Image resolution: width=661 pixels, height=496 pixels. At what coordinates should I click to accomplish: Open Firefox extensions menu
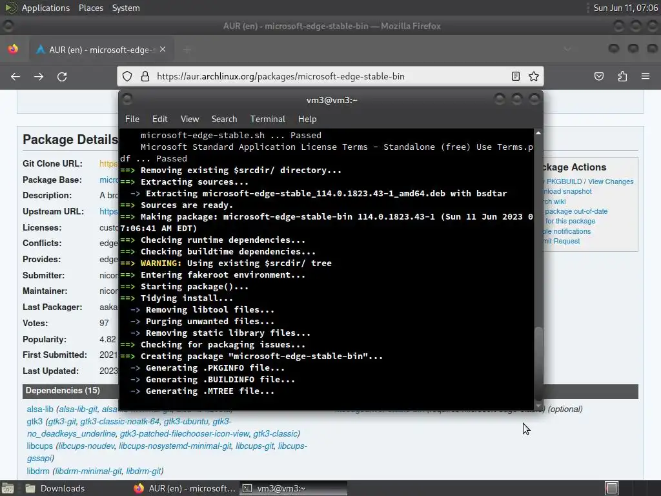[623, 76]
